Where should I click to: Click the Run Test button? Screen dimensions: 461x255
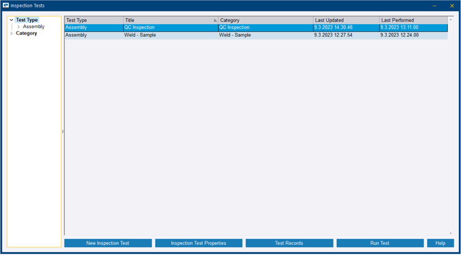point(380,243)
